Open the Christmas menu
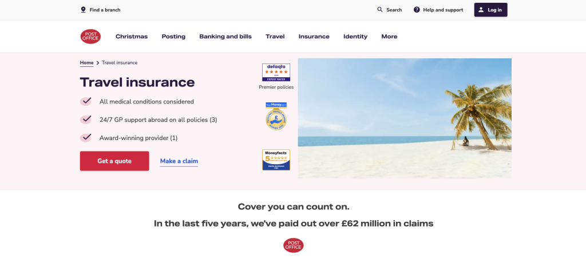 132,37
